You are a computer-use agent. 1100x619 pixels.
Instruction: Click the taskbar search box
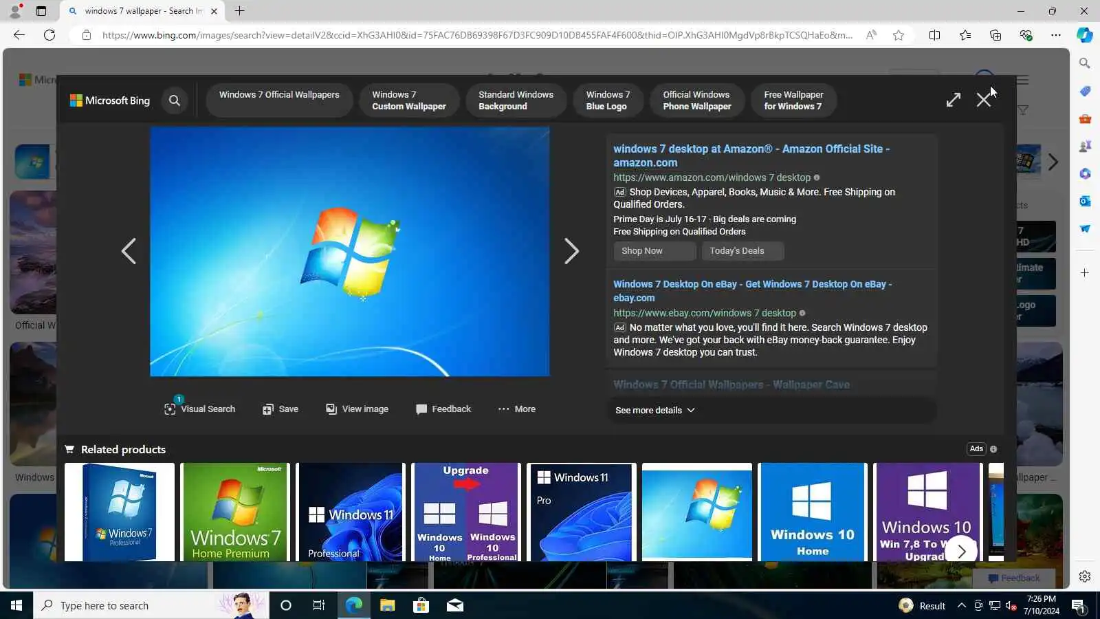pyautogui.click(x=151, y=605)
